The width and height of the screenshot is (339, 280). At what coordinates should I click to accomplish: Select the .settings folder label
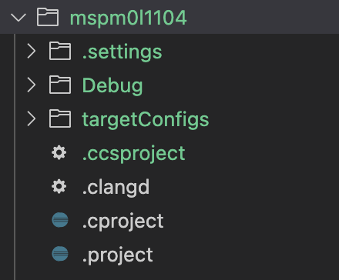[x=123, y=52]
